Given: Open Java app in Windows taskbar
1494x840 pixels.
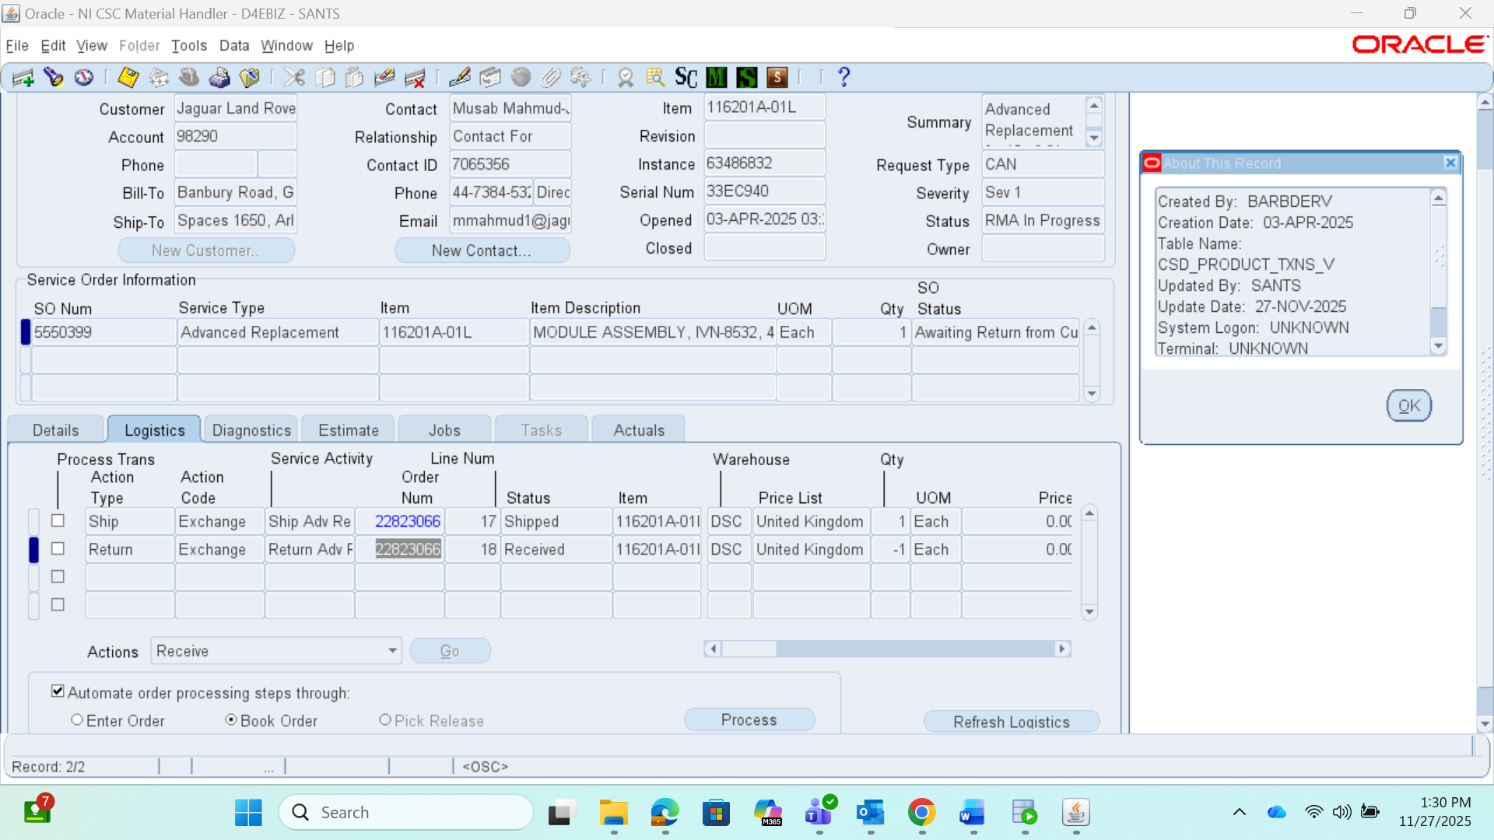Looking at the screenshot, I should pos(1075,813).
